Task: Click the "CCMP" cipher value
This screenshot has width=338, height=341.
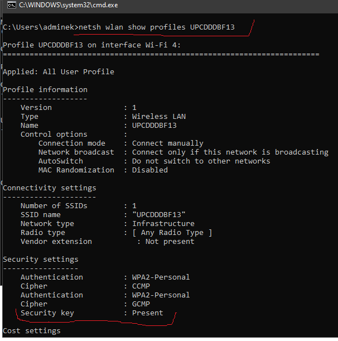Action: coord(141,286)
